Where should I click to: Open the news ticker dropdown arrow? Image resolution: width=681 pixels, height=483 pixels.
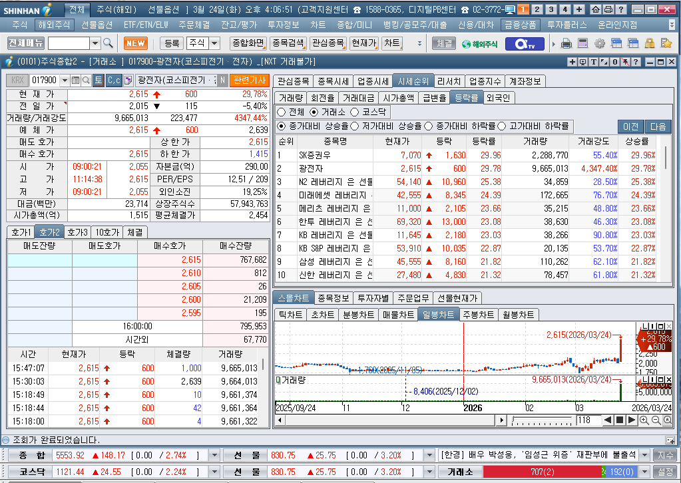[644, 455]
